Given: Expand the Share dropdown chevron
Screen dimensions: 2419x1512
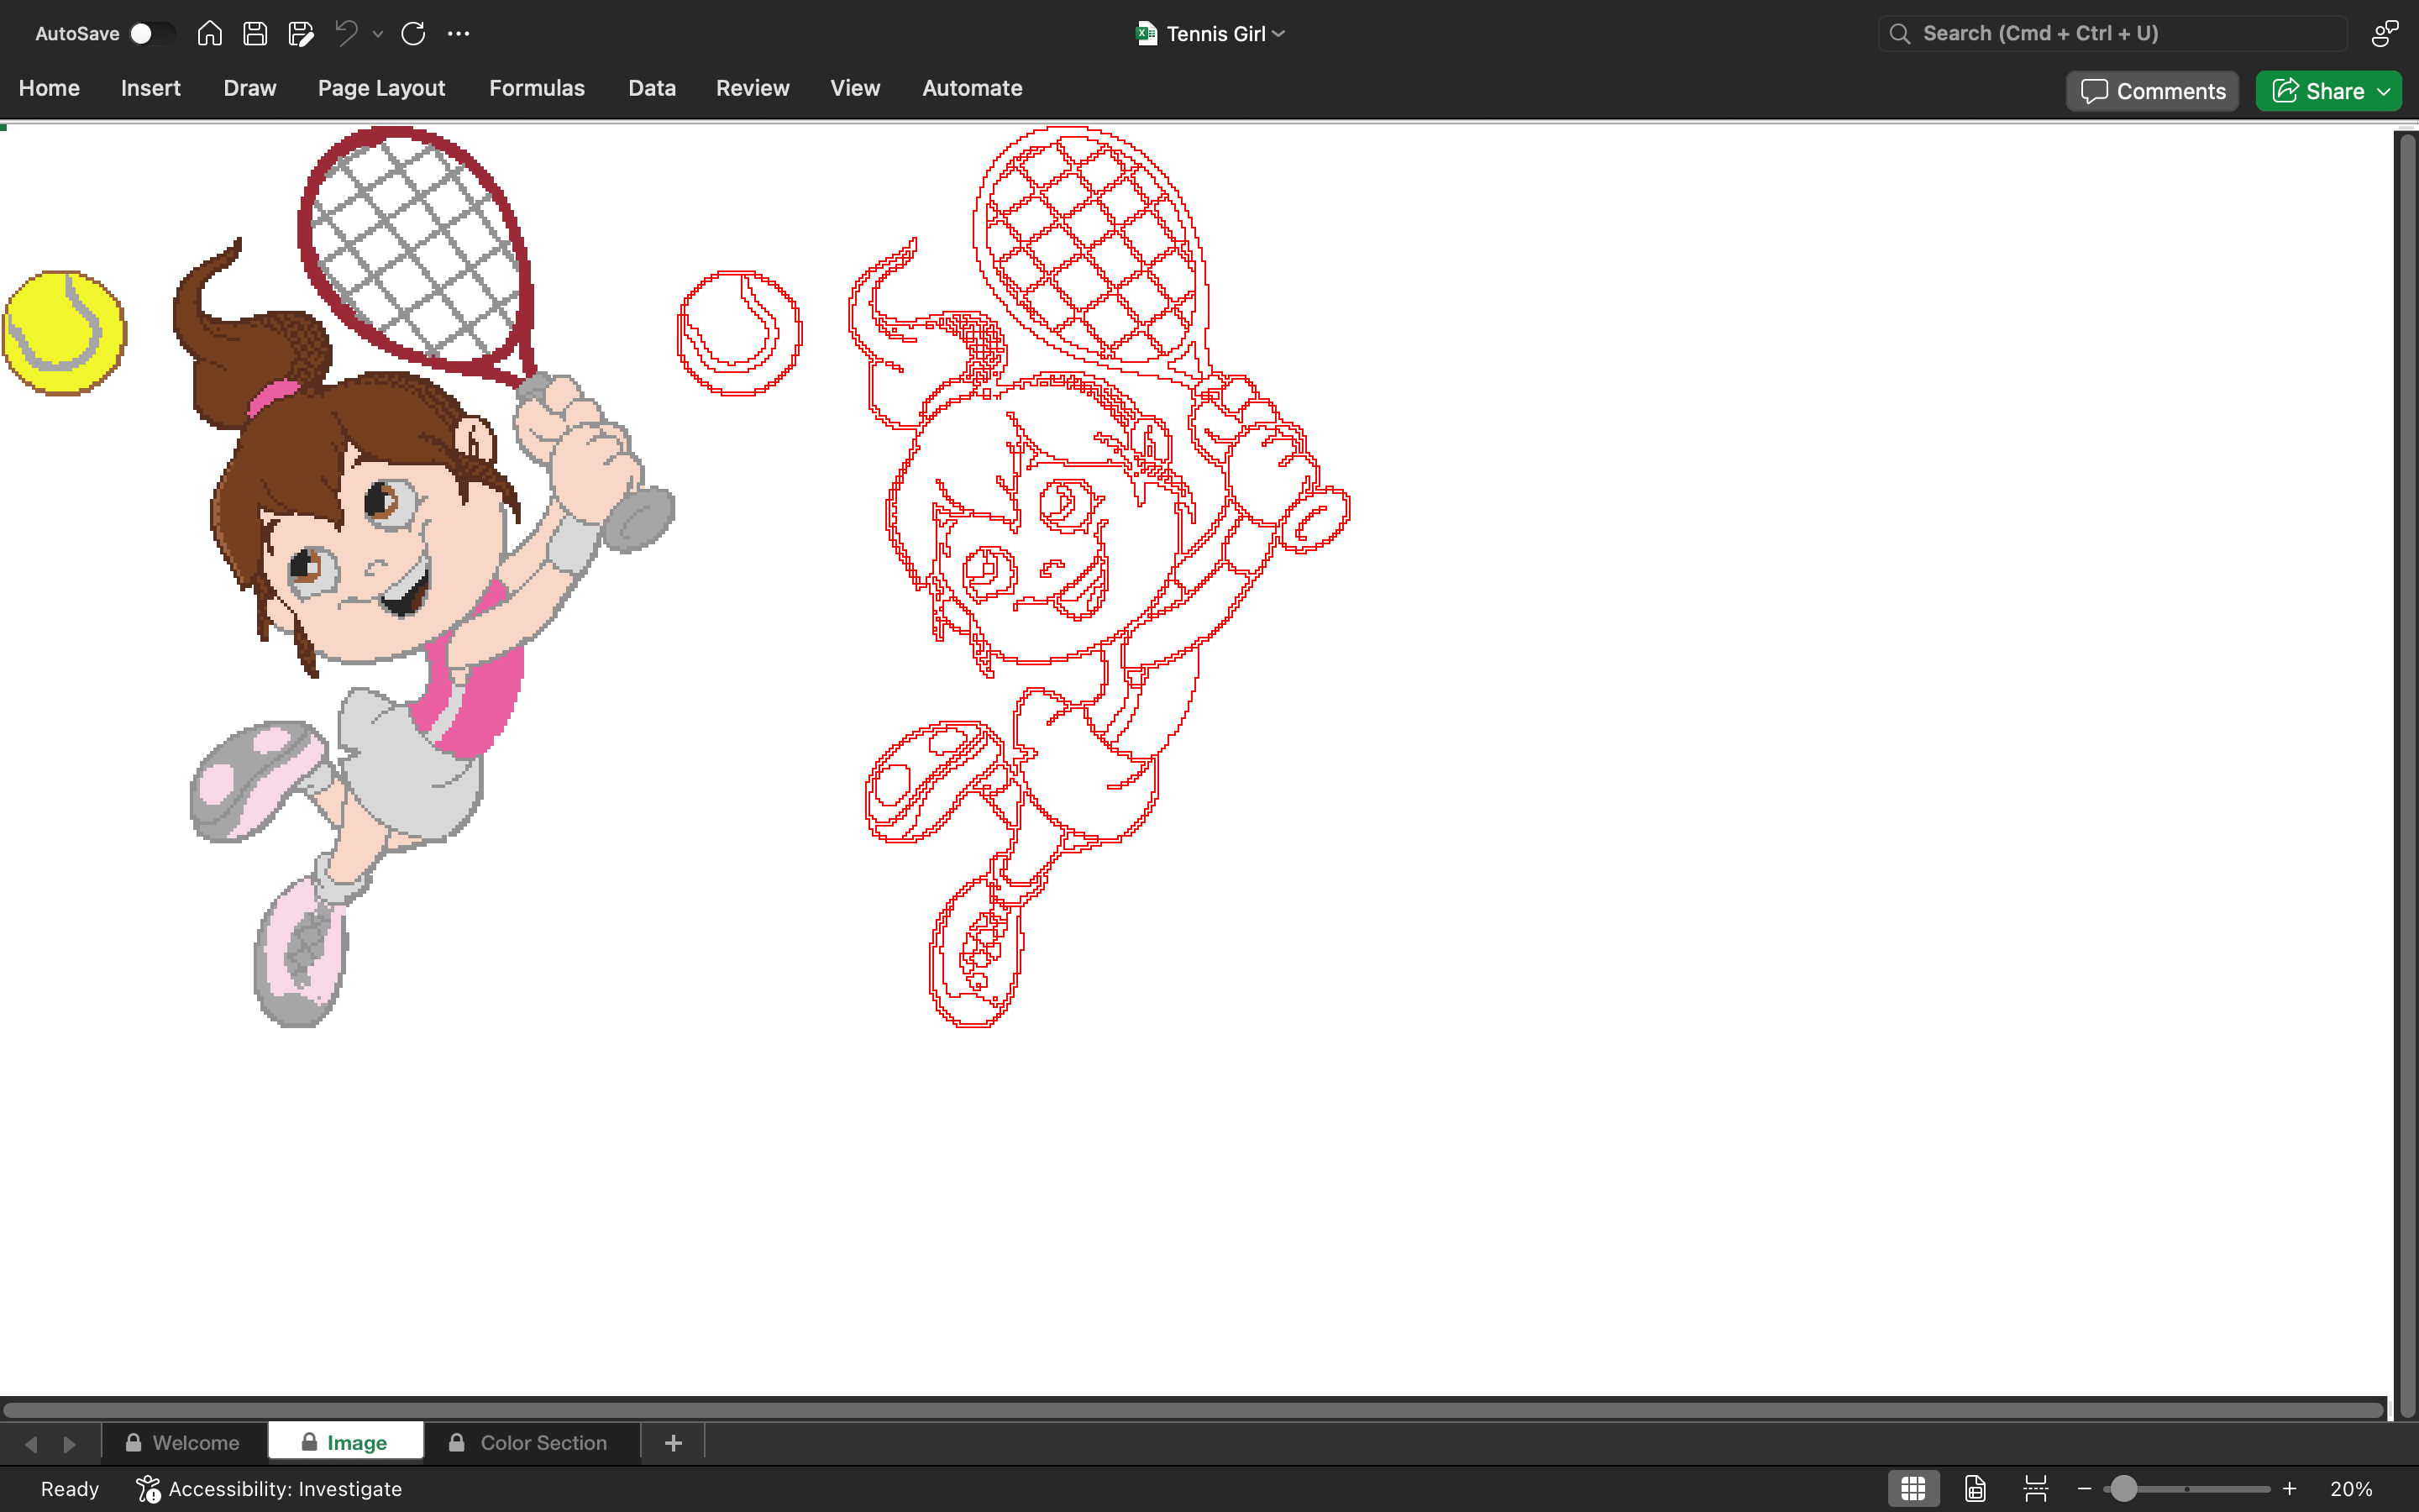Looking at the screenshot, I should pos(2384,91).
